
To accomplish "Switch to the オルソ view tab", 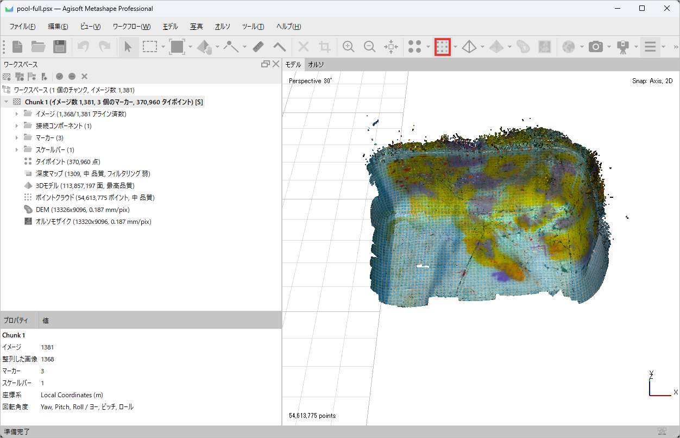I will pyautogui.click(x=316, y=65).
